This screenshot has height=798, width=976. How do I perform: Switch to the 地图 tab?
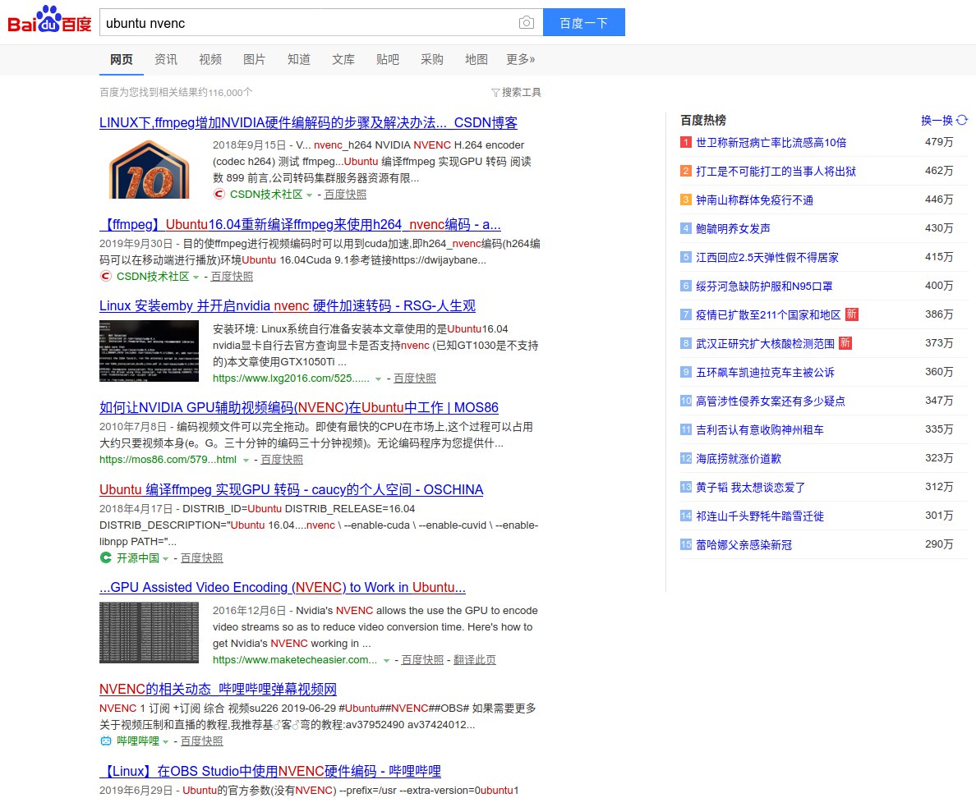476,59
